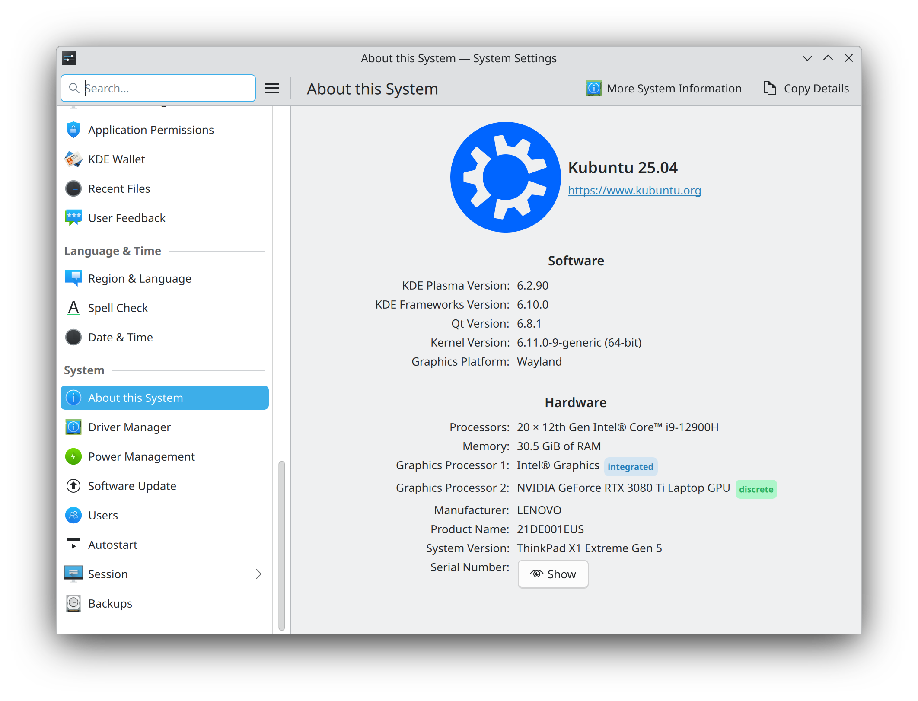Select the About this System info icon
The width and height of the screenshot is (918, 701).
[x=73, y=398]
